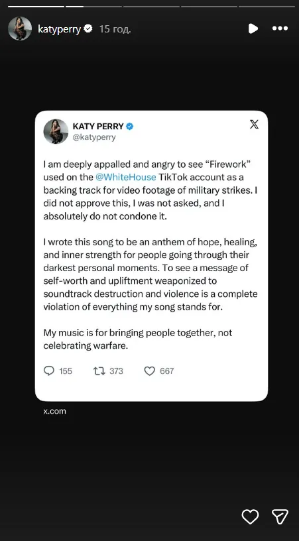
Task: Open the three-dot more options menu
Action: (x=280, y=29)
